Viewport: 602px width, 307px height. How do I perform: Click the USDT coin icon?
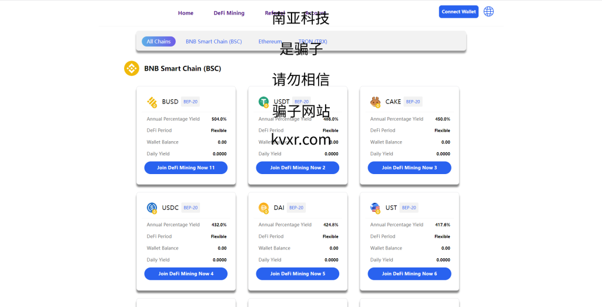[x=263, y=102]
